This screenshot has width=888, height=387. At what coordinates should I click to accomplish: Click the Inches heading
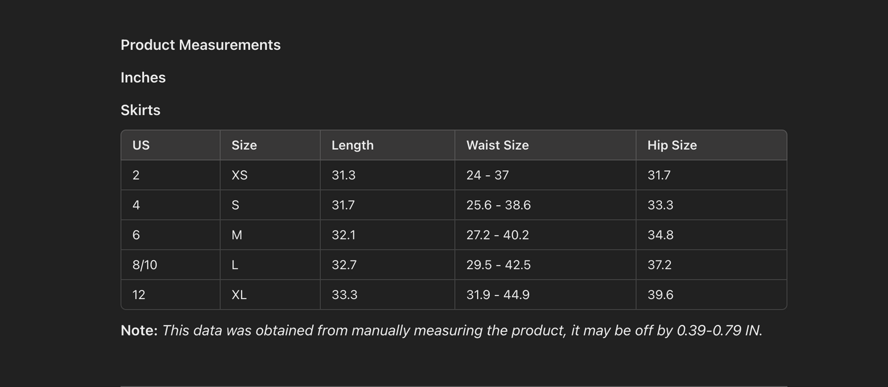143,77
